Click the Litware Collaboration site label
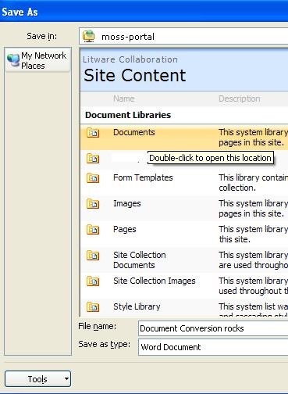The height and width of the screenshot is (394, 288). tap(130, 59)
